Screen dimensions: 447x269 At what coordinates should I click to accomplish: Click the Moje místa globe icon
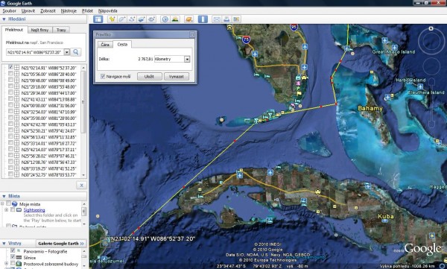(x=15, y=204)
